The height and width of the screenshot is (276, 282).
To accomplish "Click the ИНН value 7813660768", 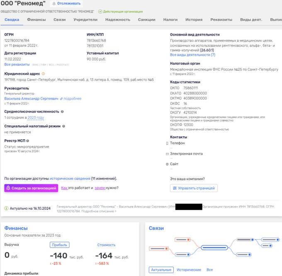I will (x=96, y=41).
